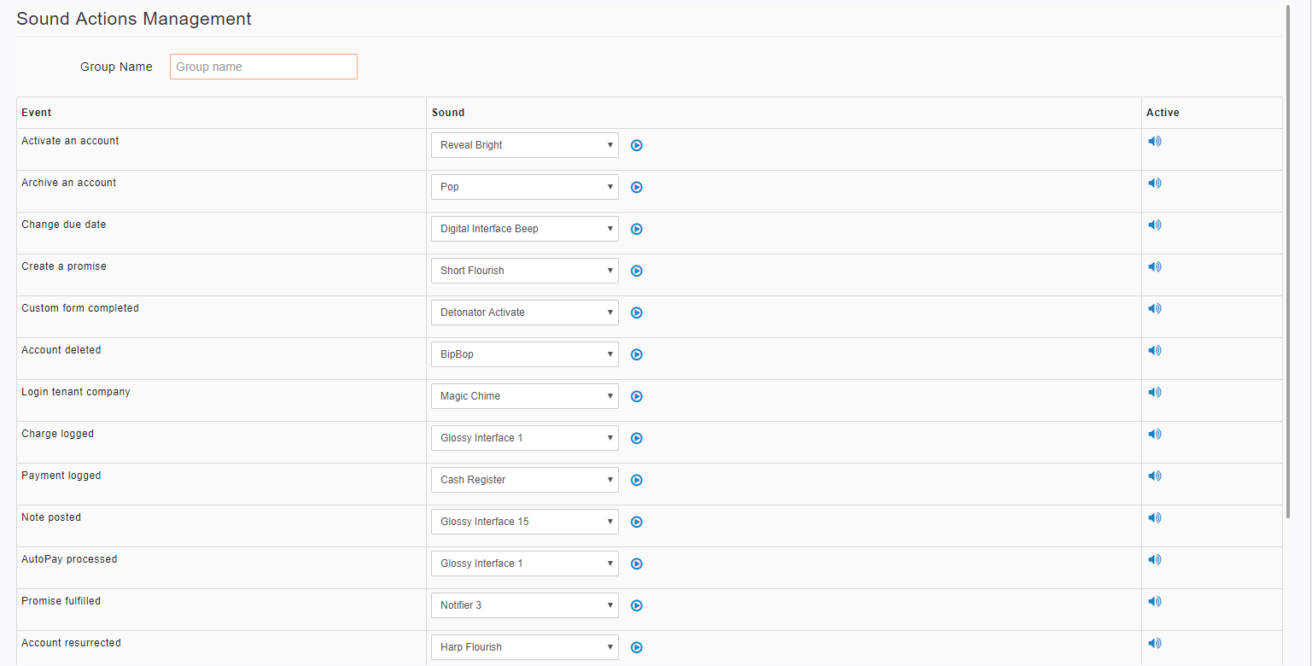This screenshot has height=666, width=1312.
Task: Select the Login tenant company event text
Action: coord(76,392)
